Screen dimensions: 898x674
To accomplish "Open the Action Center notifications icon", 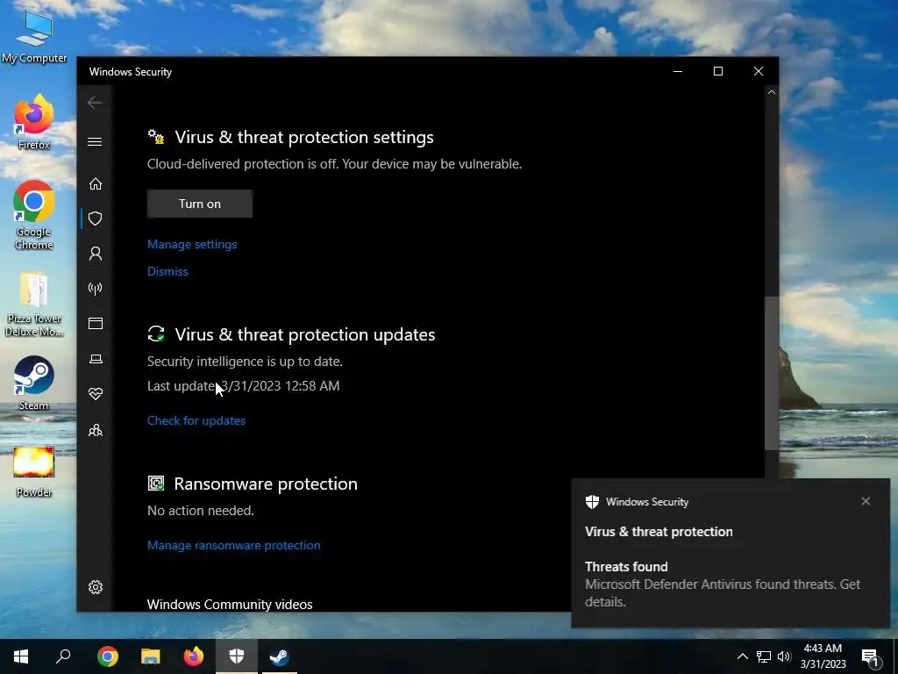I will click(x=871, y=656).
